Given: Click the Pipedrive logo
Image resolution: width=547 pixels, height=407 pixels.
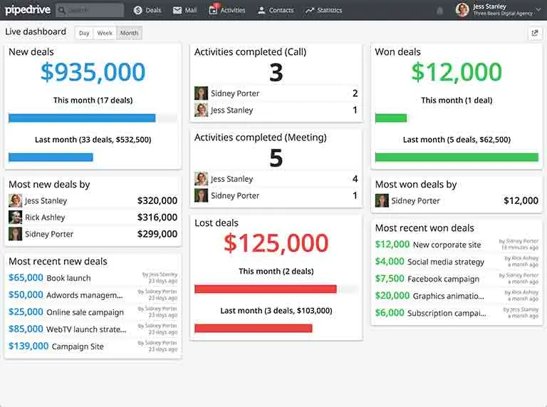Looking at the screenshot, I should 27,10.
